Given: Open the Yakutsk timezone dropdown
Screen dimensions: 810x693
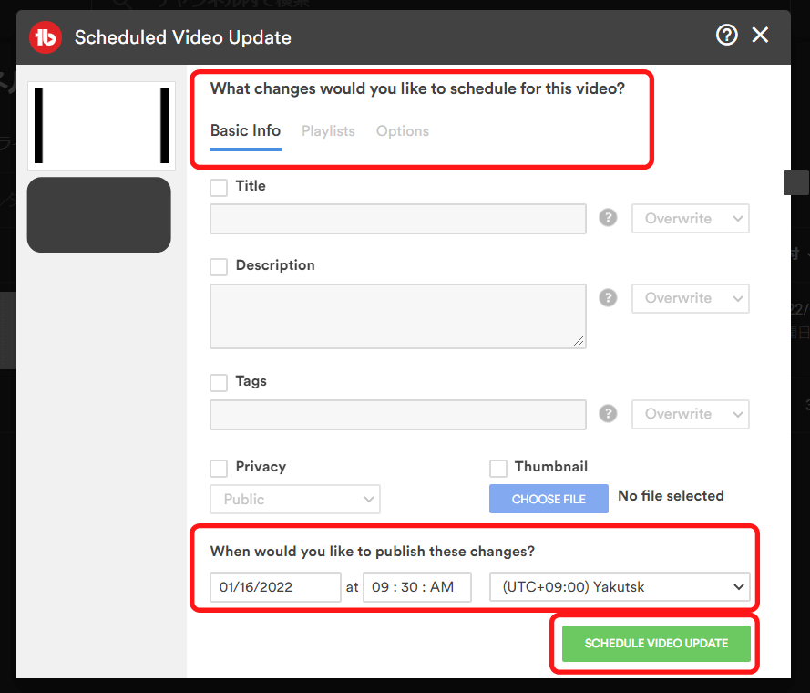Looking at the screenshot, I should click(620, 587).
